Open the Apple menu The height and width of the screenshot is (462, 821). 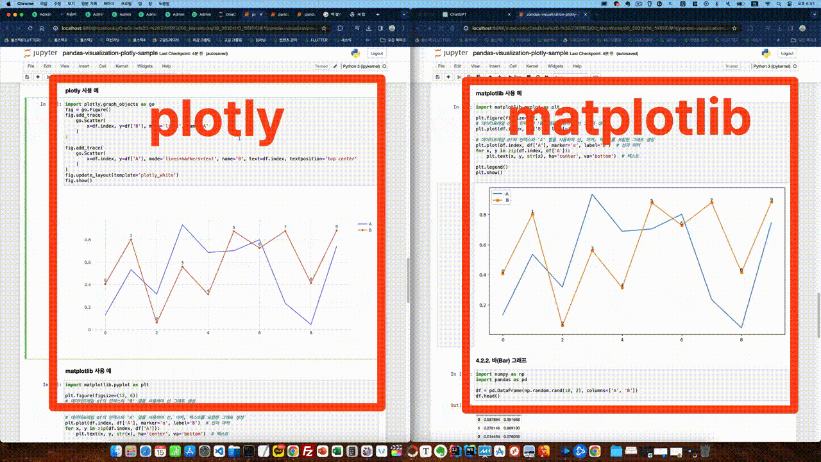(x=8, y=4)
